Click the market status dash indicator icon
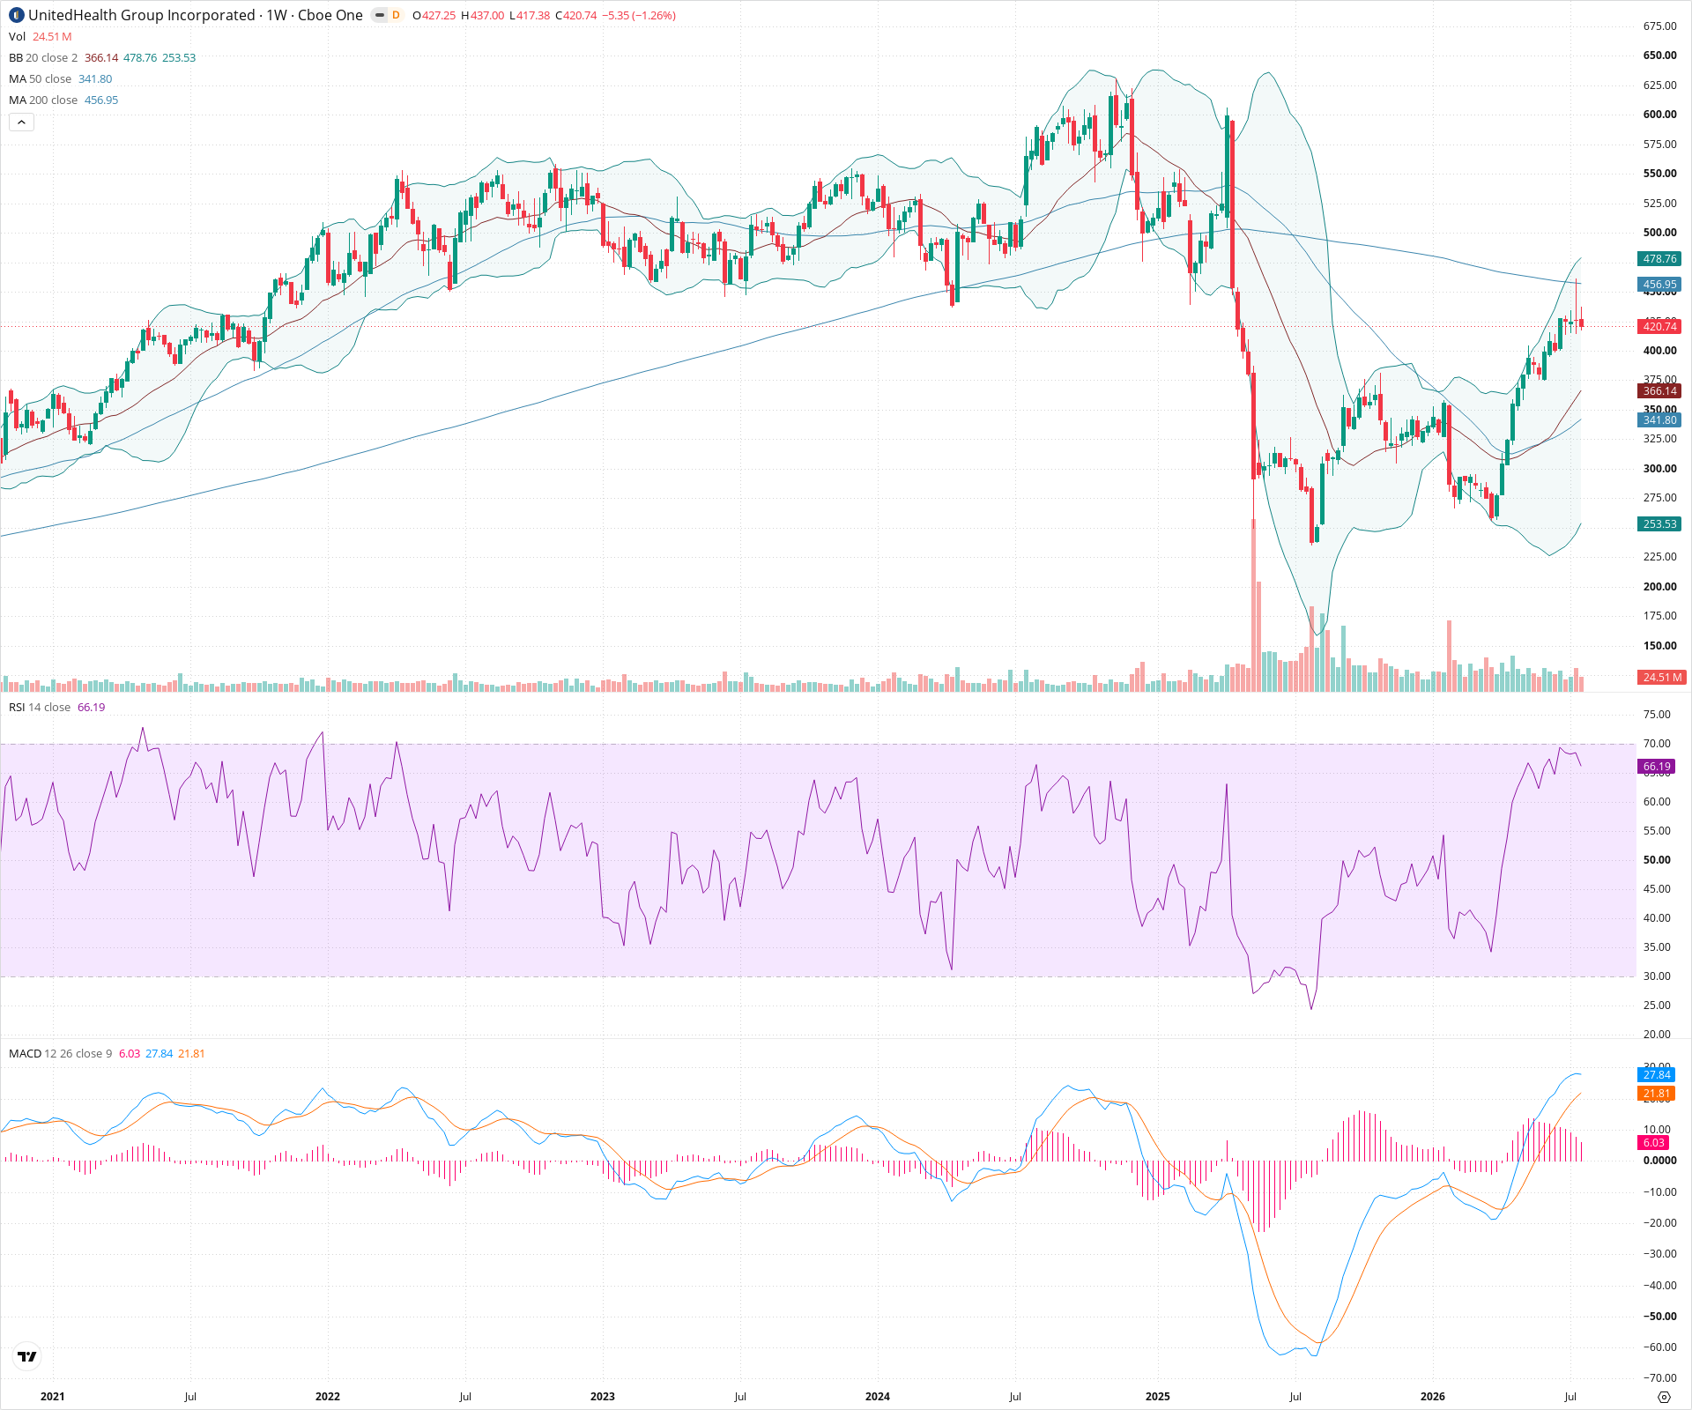This screenshot has width=1692, height=1410. 379,15
